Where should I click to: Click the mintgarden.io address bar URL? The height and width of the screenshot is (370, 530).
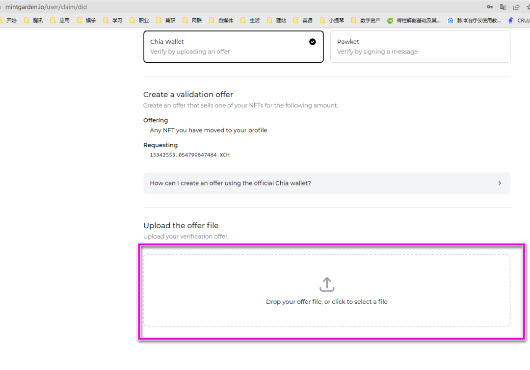click(x=46, y=7)
